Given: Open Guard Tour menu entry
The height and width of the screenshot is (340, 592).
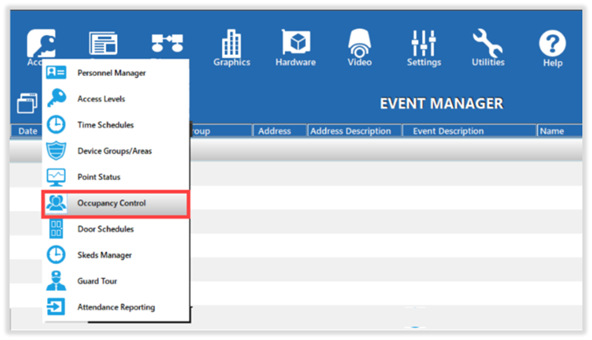Looking at the screenshot, I should pos(97,281).
